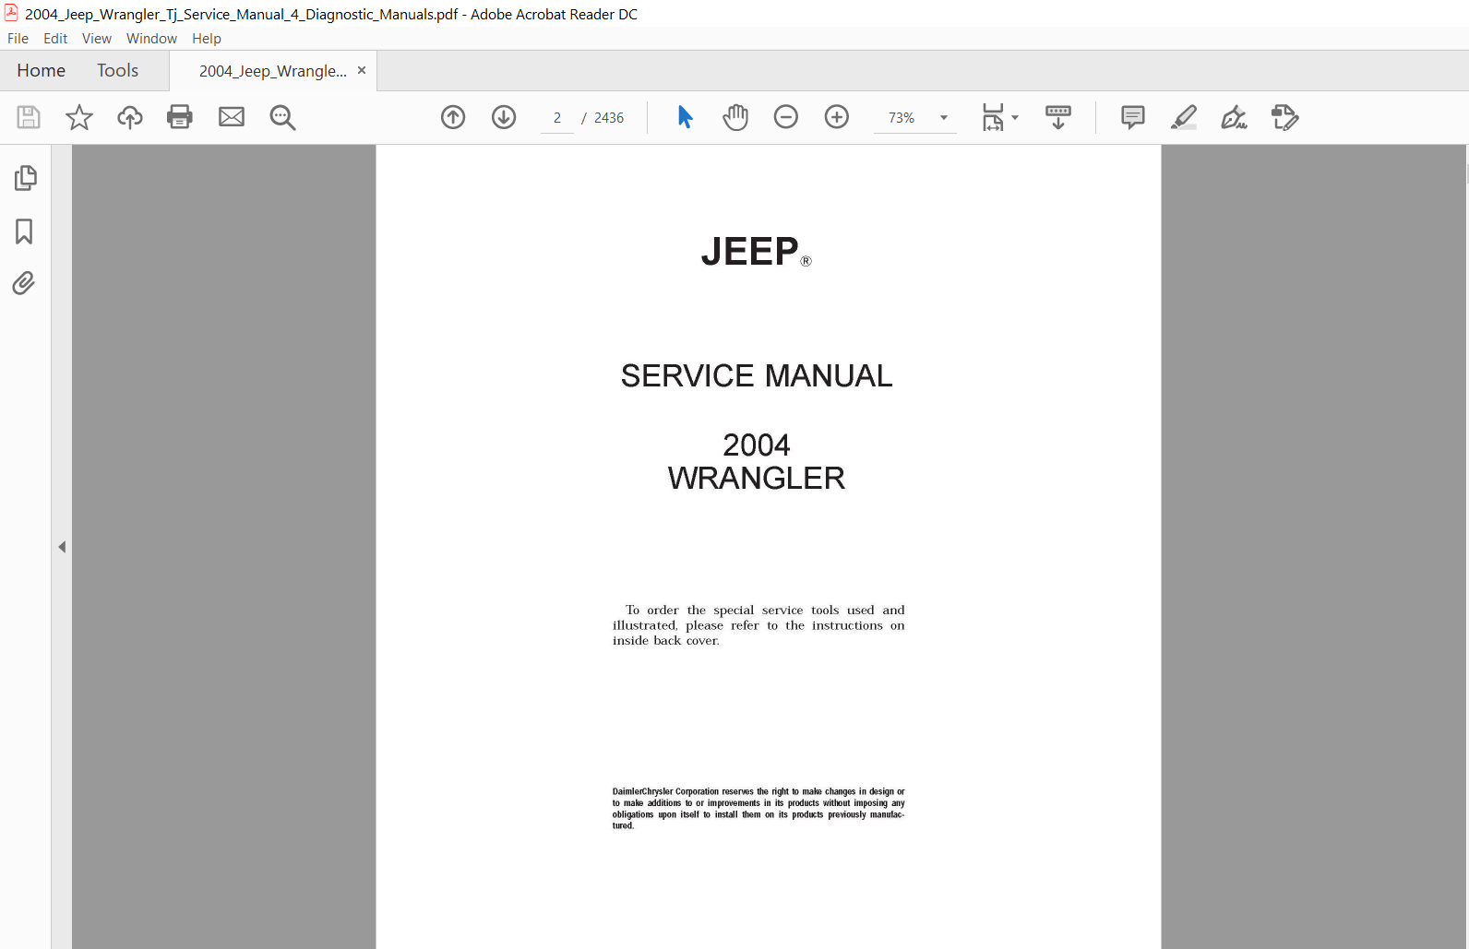Click the total pages 2436 label

[x=609, y=118]
